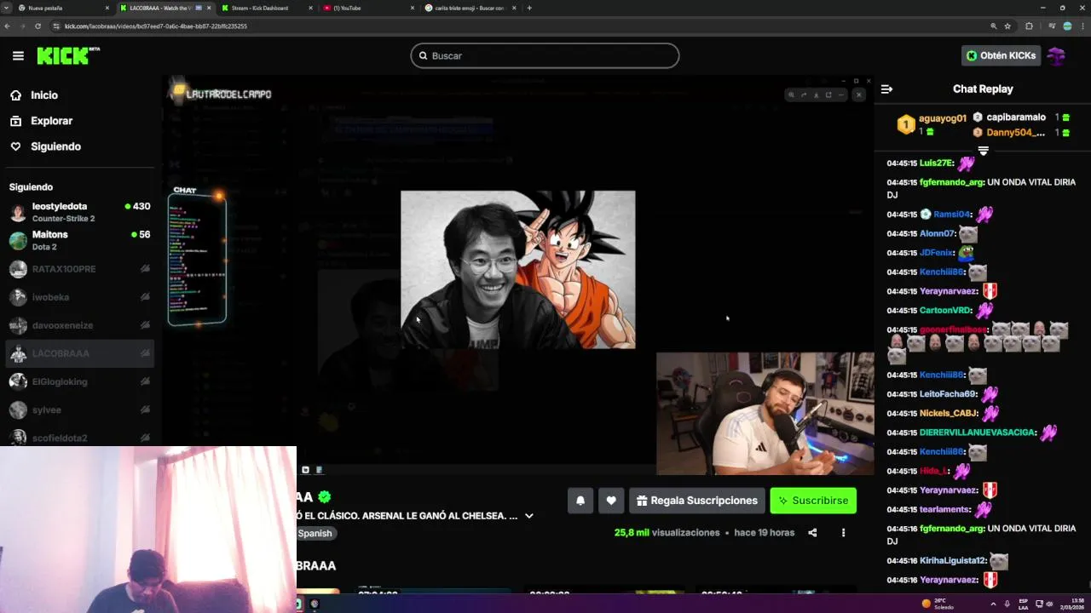Click the weather widget in taskbar
The width and height of the screenshot is (1091, 613).
coord(939,604)
